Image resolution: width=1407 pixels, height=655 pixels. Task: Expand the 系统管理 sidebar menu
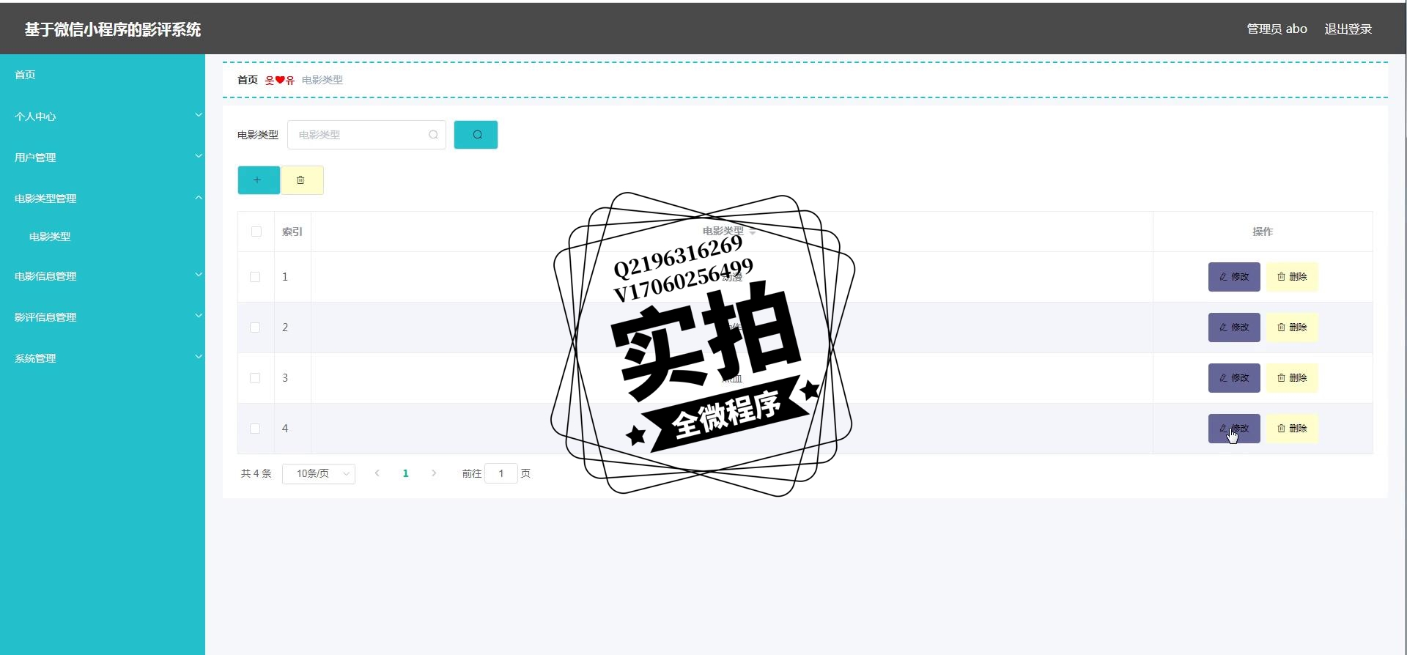[103, 358]
